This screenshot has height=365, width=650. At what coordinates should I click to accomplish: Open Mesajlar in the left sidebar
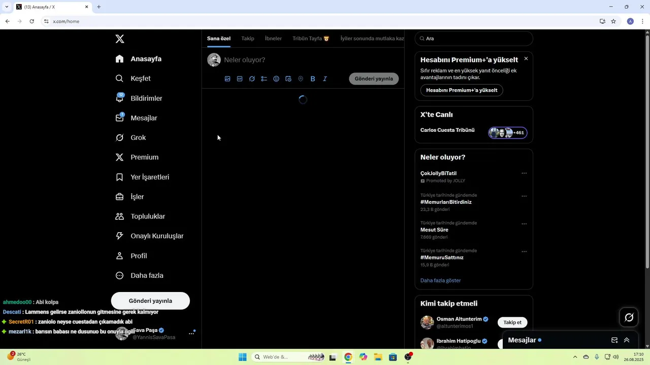coord(137,118)
